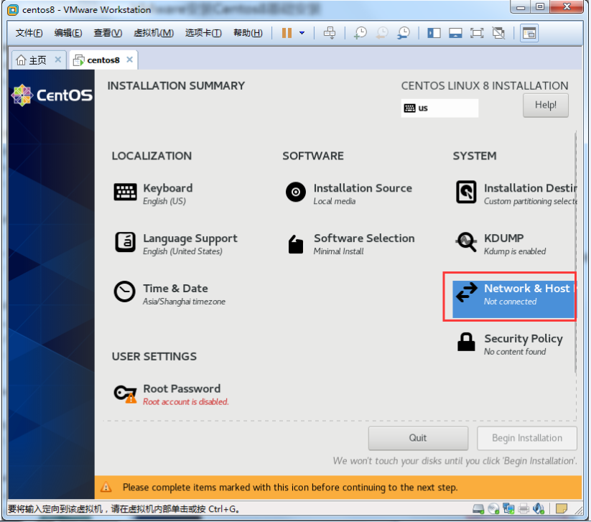Toggle VMware full screen mode
The height and width of the screenshot is (522, 591).
tap(476, 33)
